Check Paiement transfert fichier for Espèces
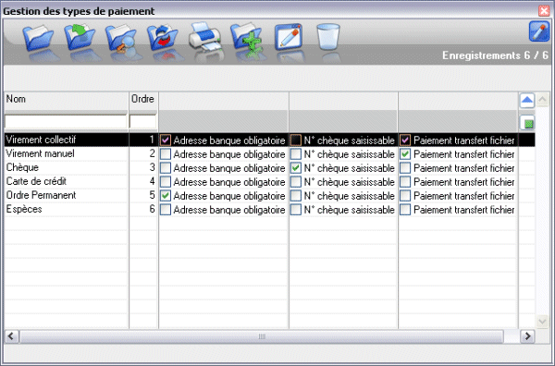 point(405,210)
